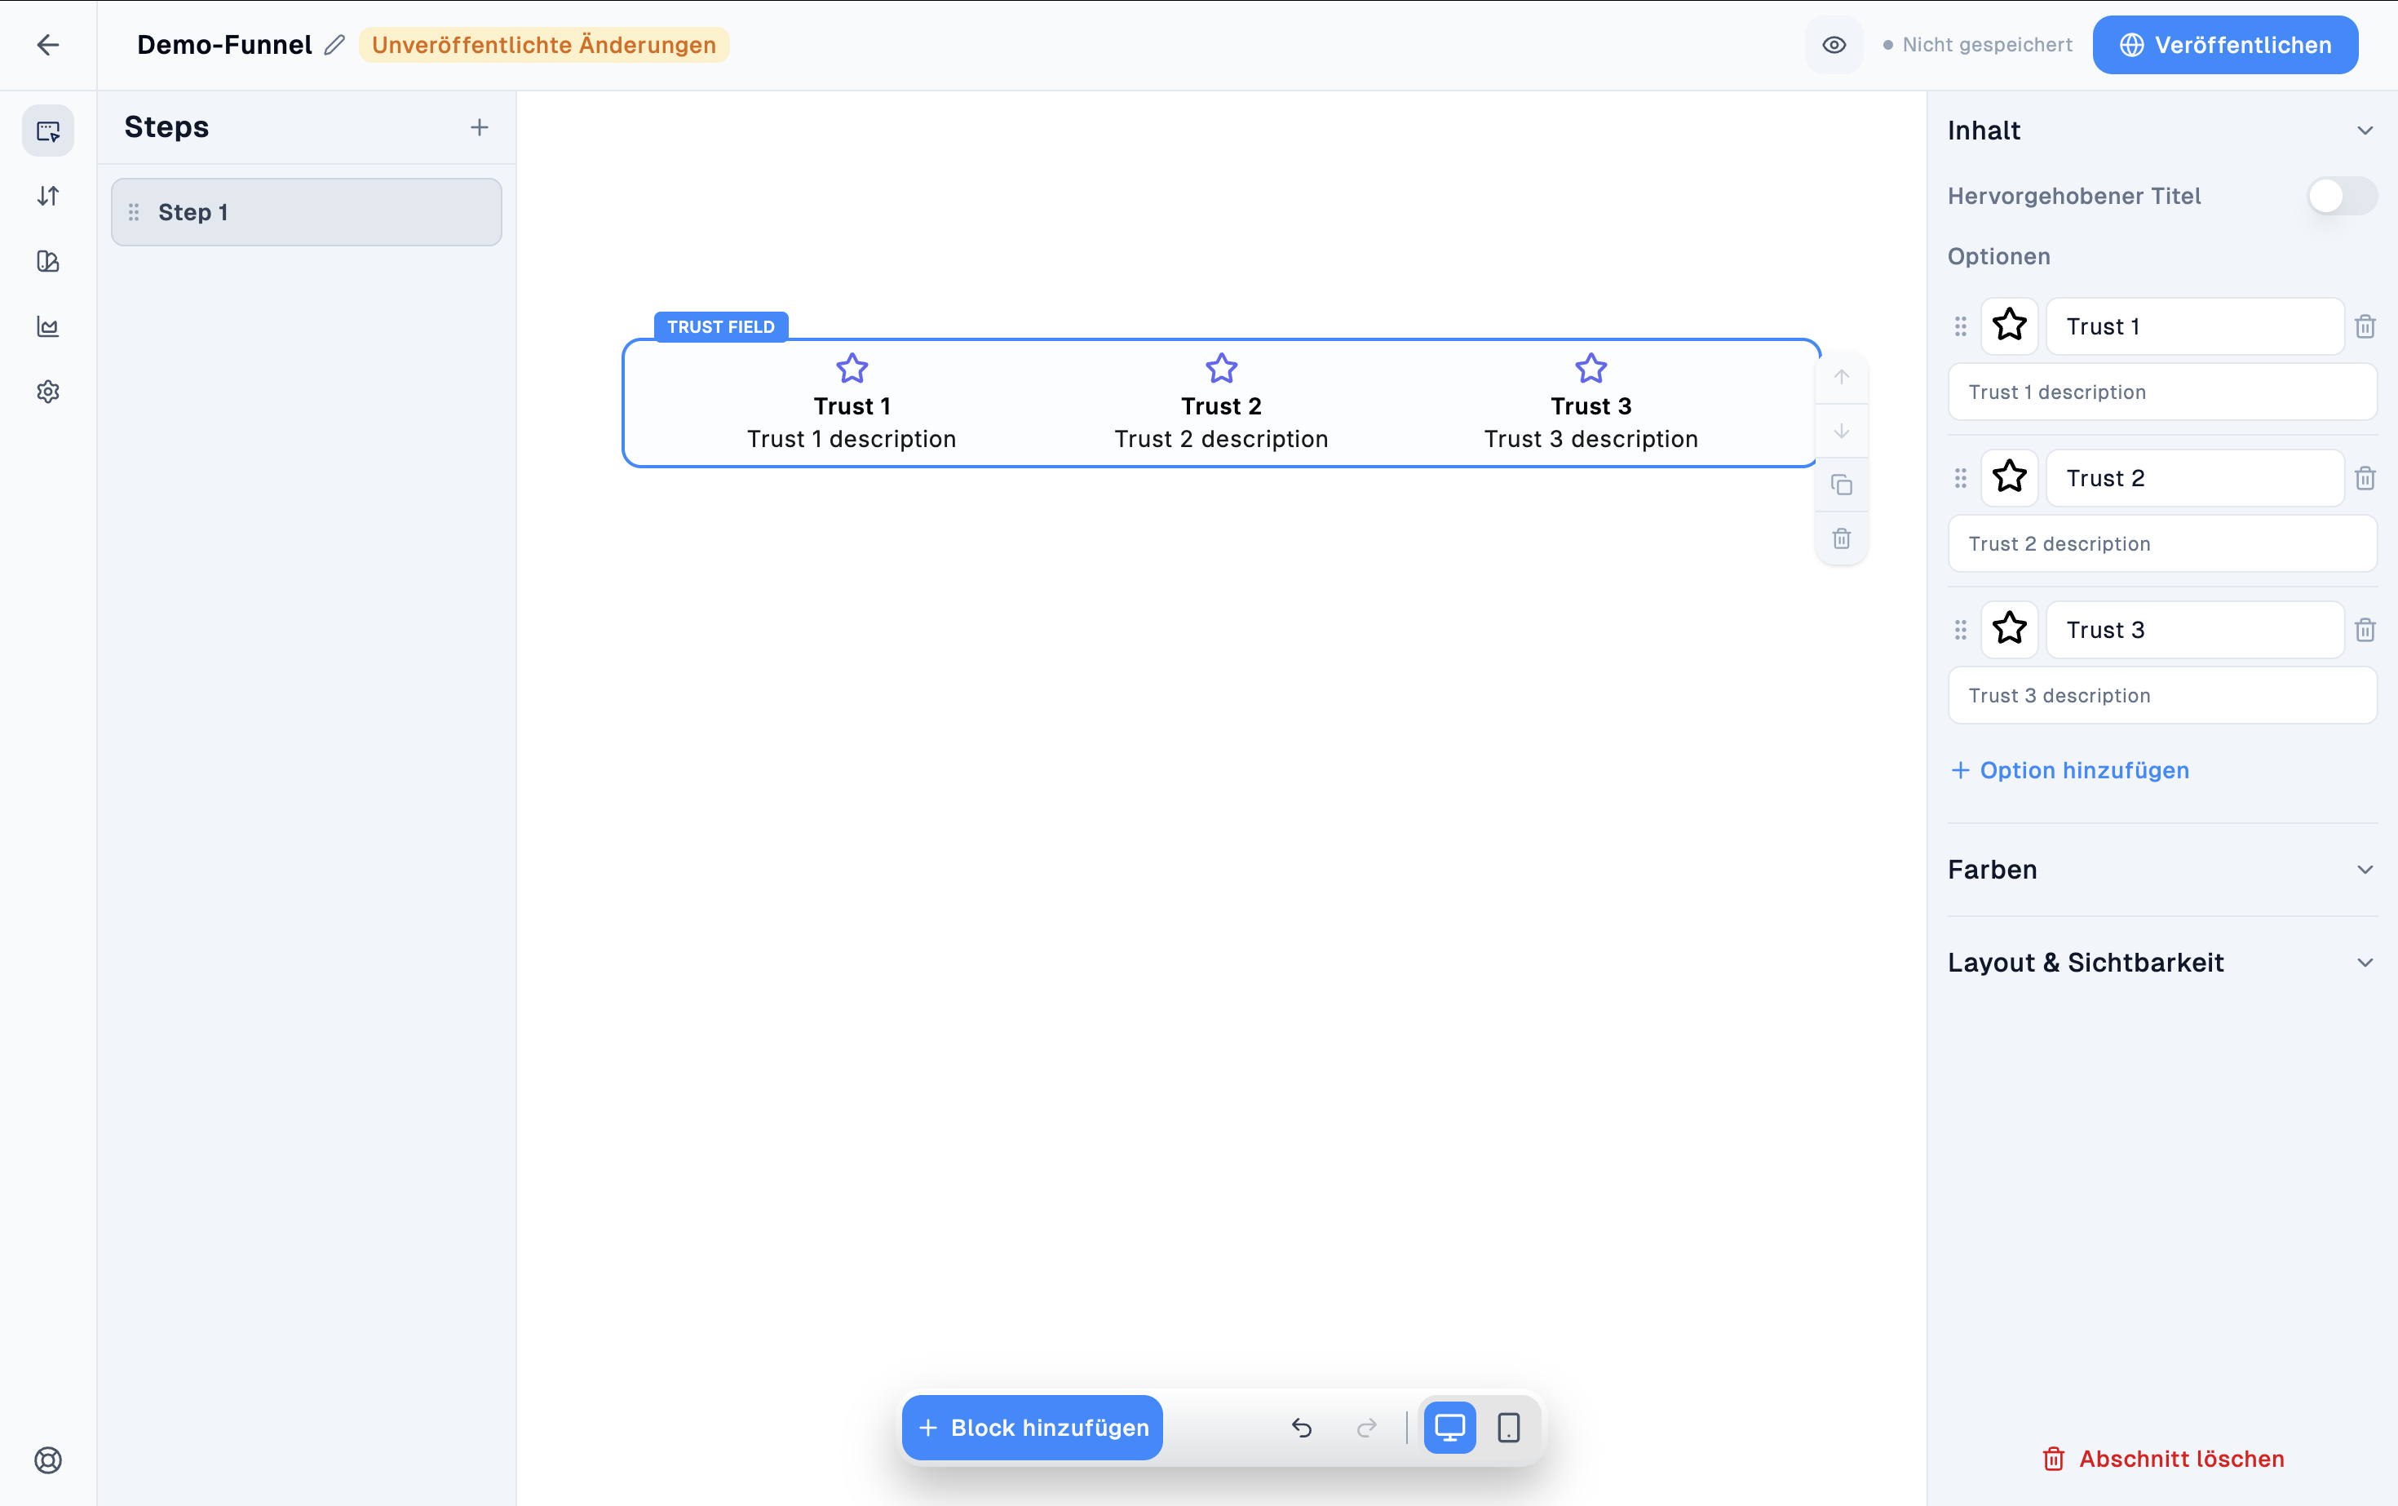Collapse the Inhalt section
Image resolution: width=2398 pixels, height=1506 pixels.
(x=2364, y=131)
